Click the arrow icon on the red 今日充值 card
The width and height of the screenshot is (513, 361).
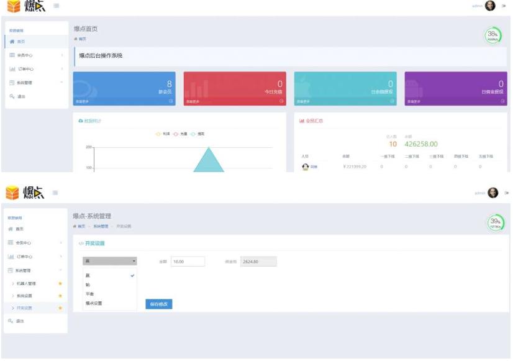point(281,101)
